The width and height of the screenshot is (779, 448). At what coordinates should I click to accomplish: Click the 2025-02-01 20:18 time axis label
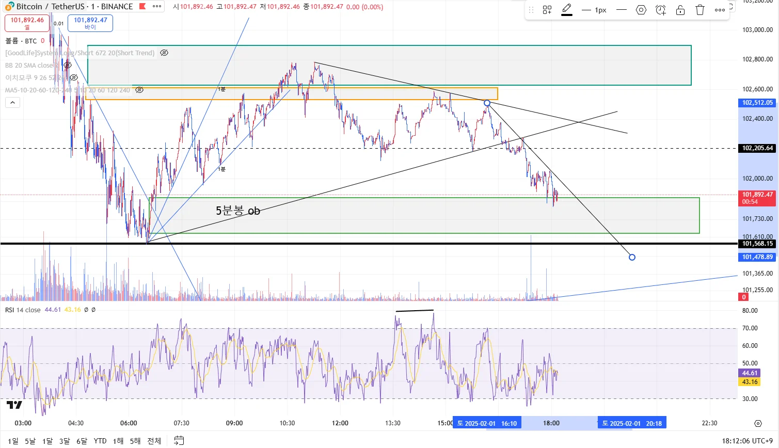[632, 423]
